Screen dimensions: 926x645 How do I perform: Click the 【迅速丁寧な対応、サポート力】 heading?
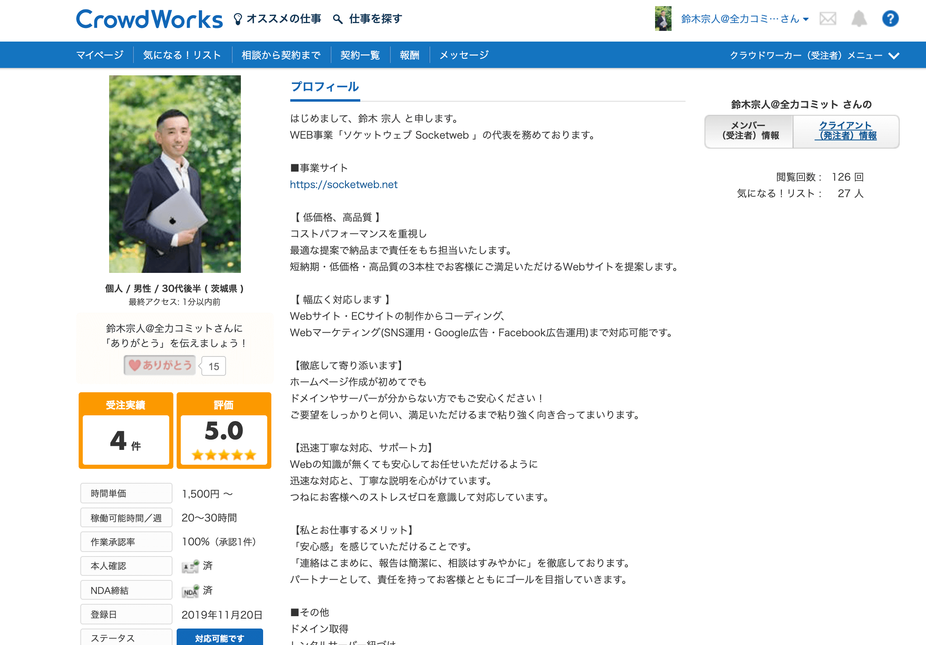coord(363,448)
